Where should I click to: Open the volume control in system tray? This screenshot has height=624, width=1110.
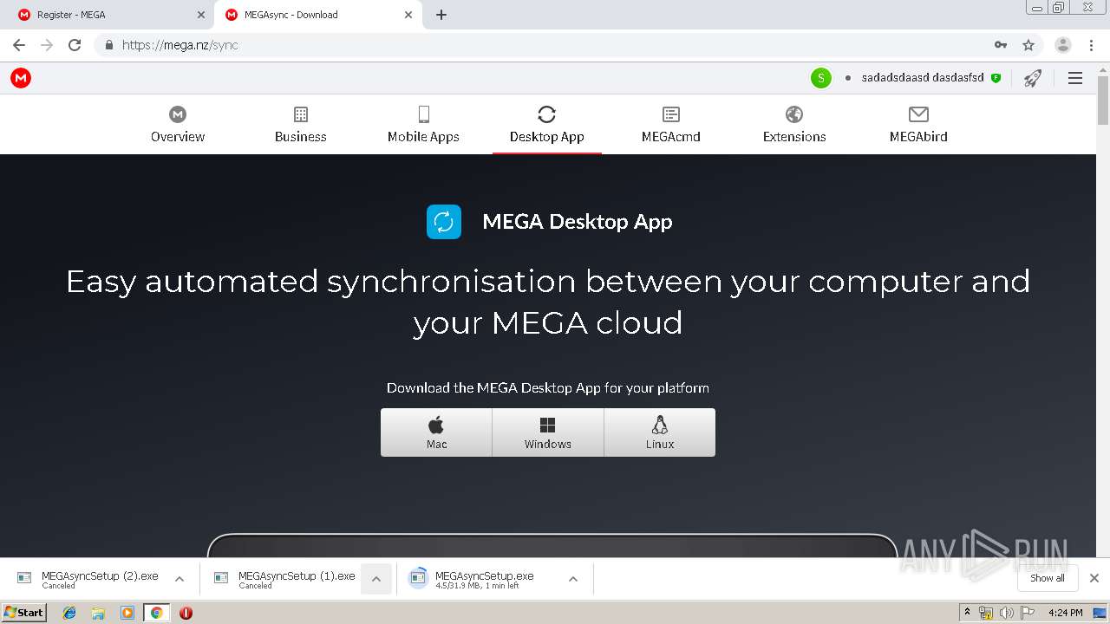[x=1006, y=613]
